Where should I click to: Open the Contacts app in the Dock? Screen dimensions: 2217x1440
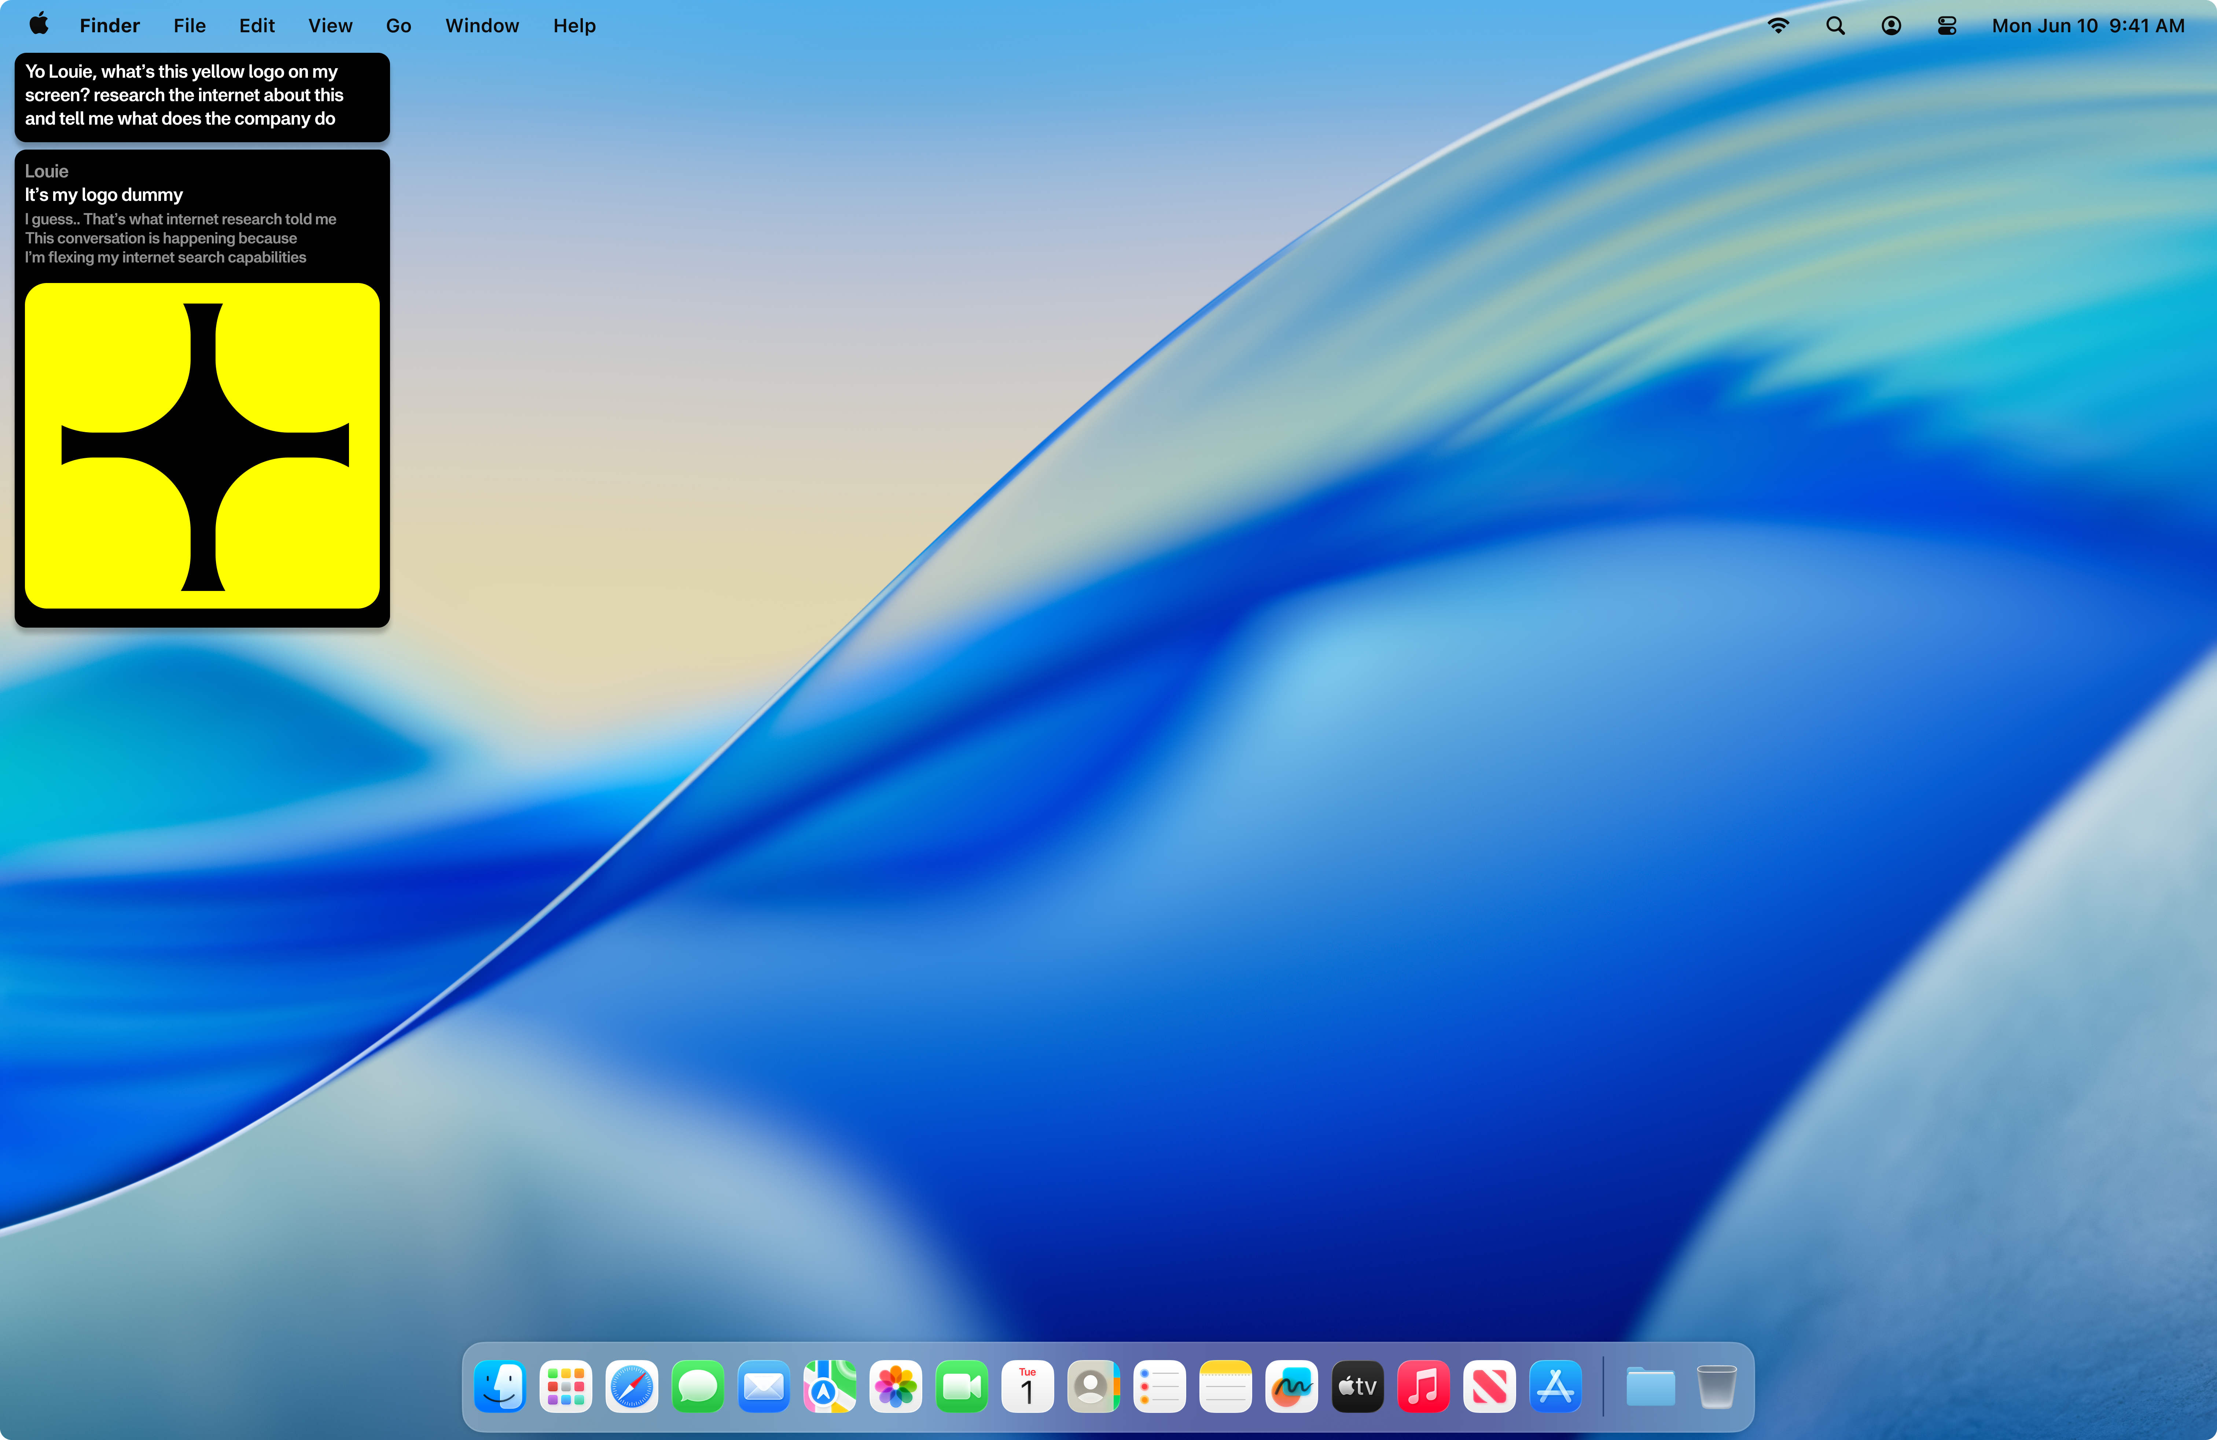[1093, 1387]
